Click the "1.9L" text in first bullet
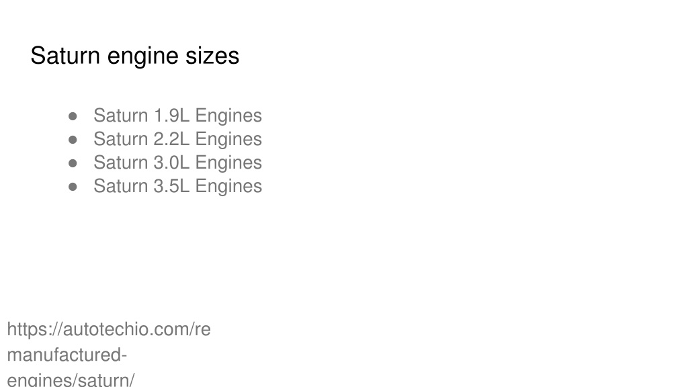This screenshot has width=688, height=387. pyautogui.click(x=171, y=116)
